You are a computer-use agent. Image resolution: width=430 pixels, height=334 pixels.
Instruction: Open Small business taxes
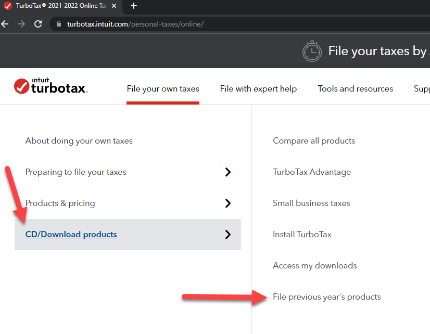(x=311, y=203)
